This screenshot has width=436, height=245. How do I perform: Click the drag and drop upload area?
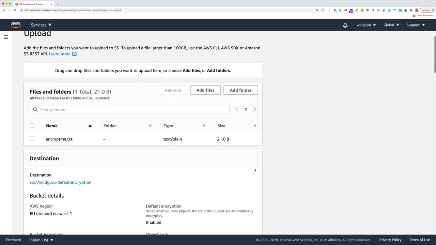pos(143,70)
